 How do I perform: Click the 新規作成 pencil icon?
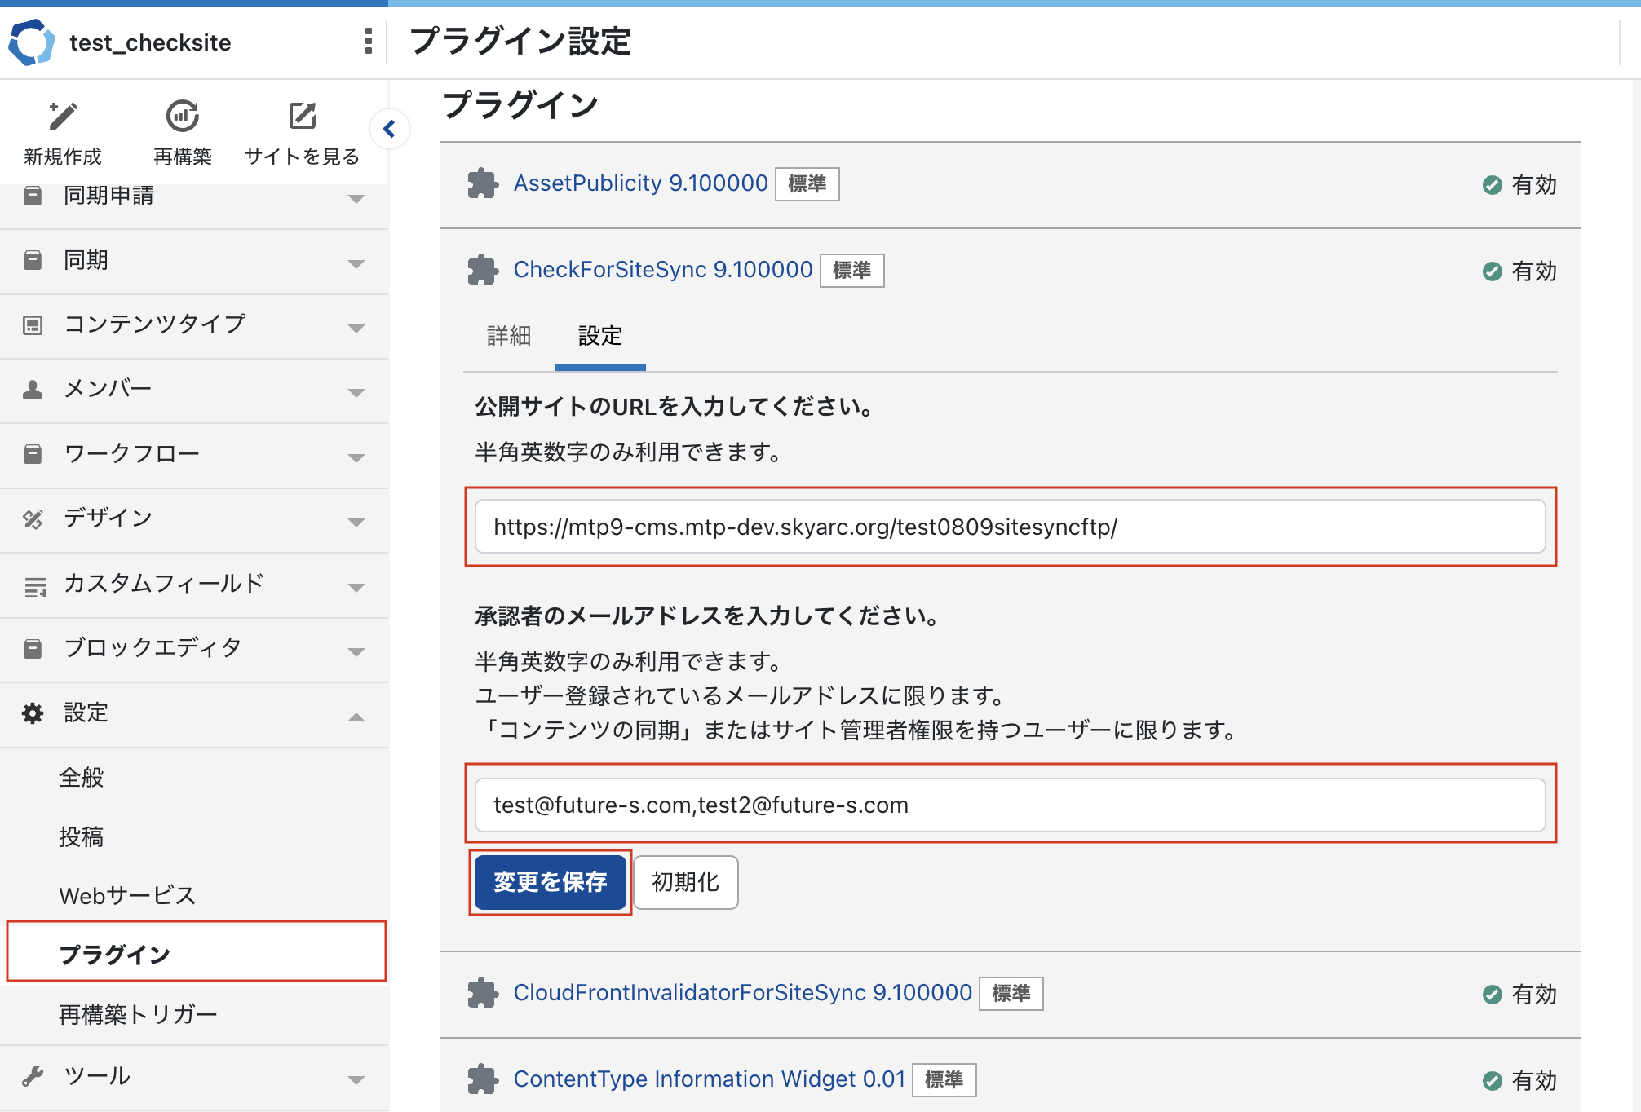(x=62, y=117)
